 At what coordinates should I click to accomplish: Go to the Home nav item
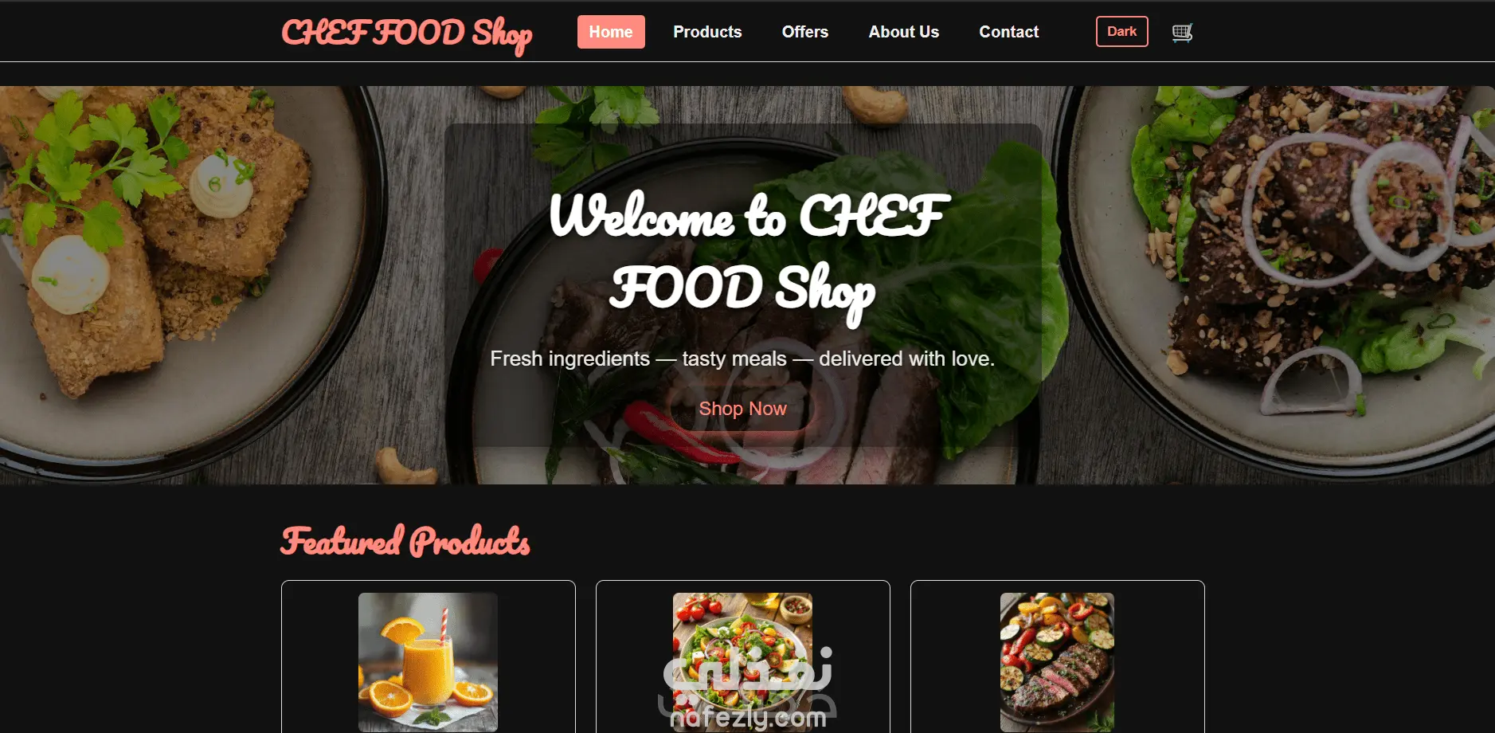click(x=611, y=32)
